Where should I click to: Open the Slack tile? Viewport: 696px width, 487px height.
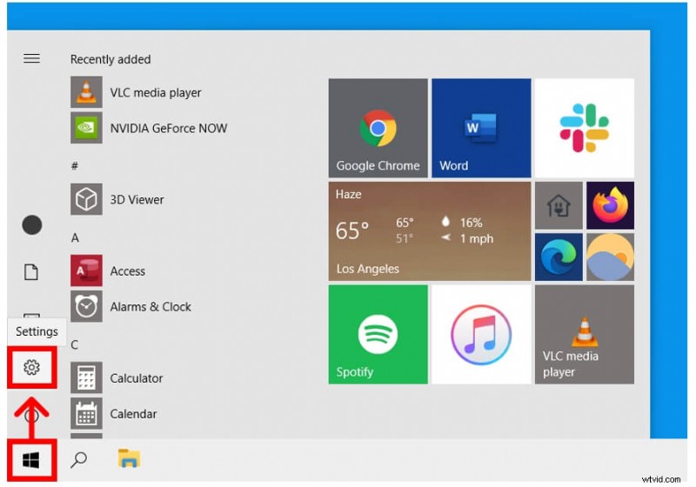coord(584,128)
